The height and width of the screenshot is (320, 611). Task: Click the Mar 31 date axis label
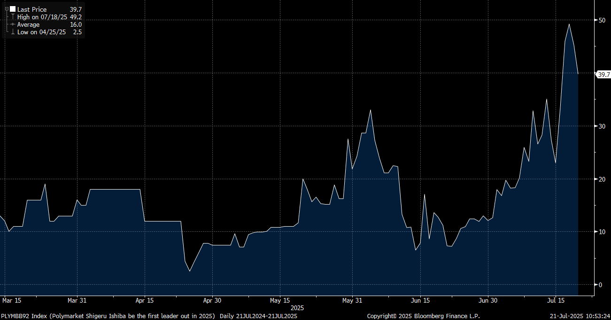pos(77,300)
